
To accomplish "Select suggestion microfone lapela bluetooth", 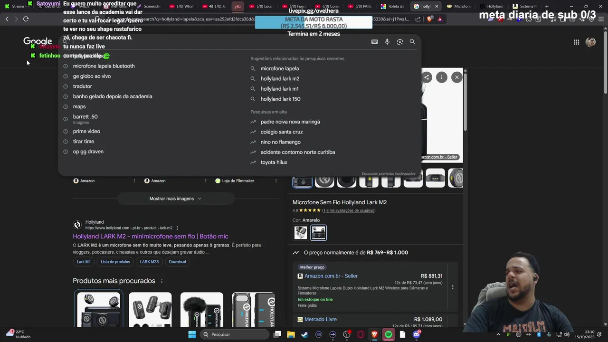I will point(104,66).
